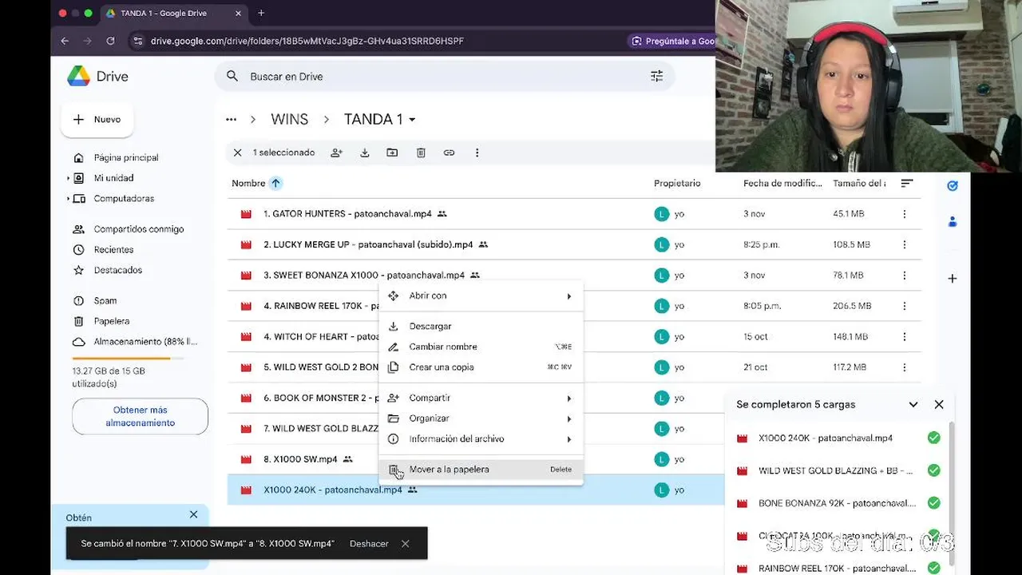The image size is (1022, 575).
Task: Click the share person-add toolbar icon
Action: (x=336, y=153)
